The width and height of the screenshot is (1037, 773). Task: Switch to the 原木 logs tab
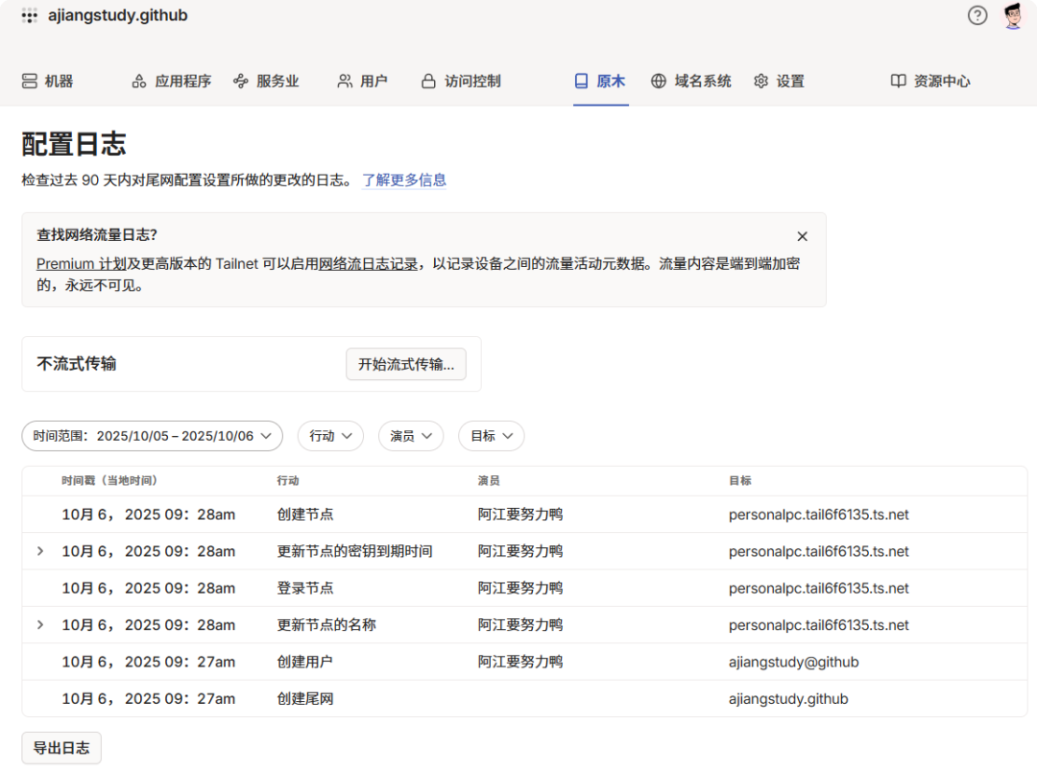(600, 82)
